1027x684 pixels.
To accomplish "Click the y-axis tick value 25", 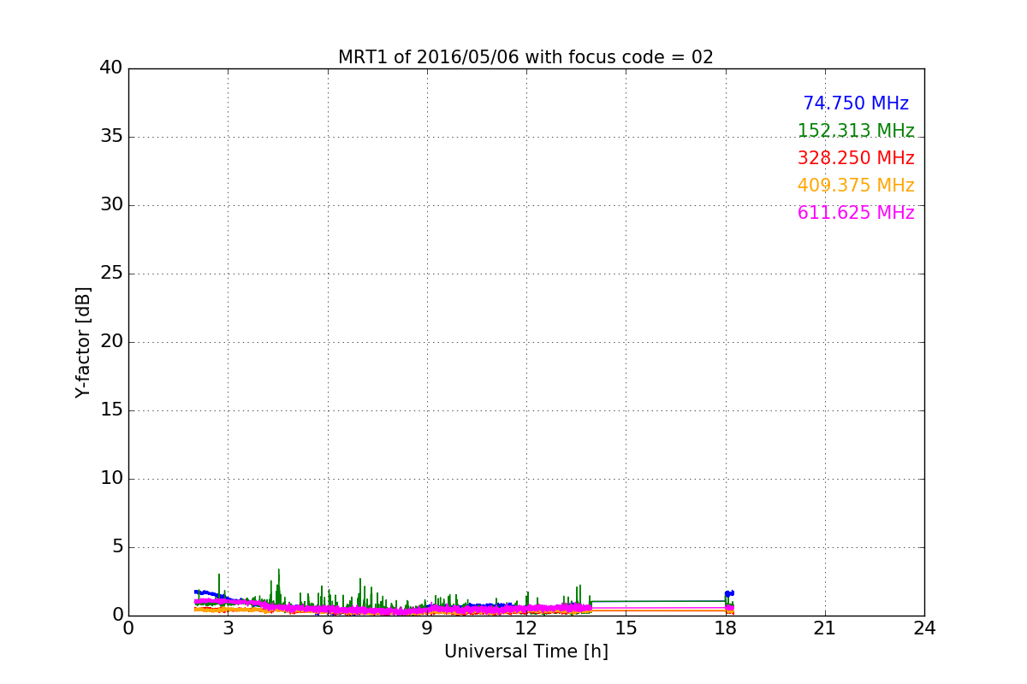I will (111, 274).
